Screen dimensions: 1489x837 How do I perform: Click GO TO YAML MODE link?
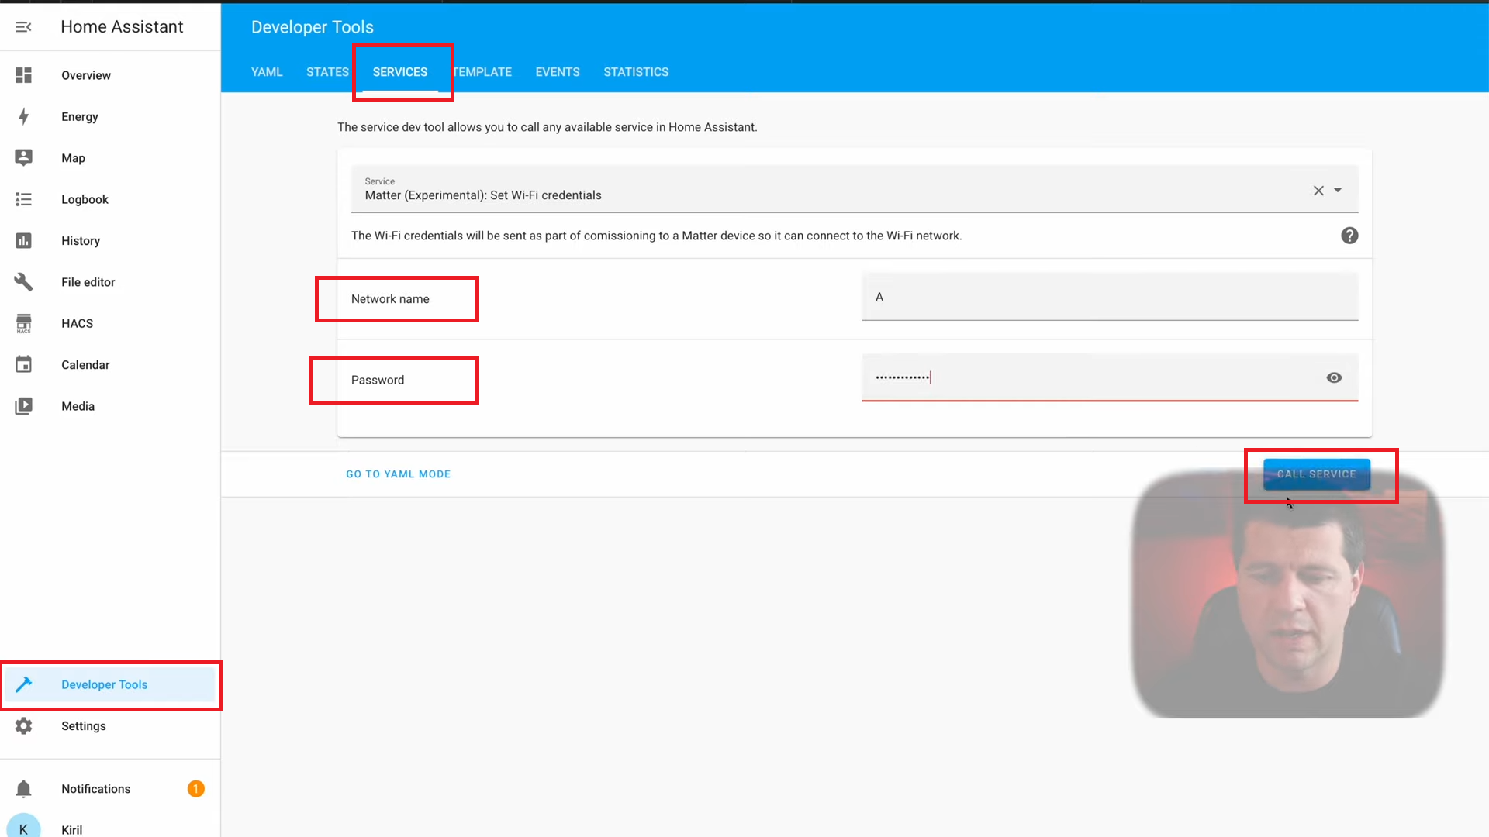tap(399, 474)
